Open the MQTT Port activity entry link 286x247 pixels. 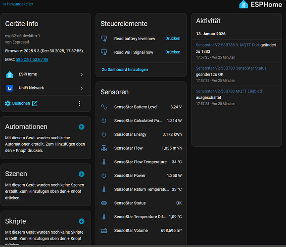[228, 45]
